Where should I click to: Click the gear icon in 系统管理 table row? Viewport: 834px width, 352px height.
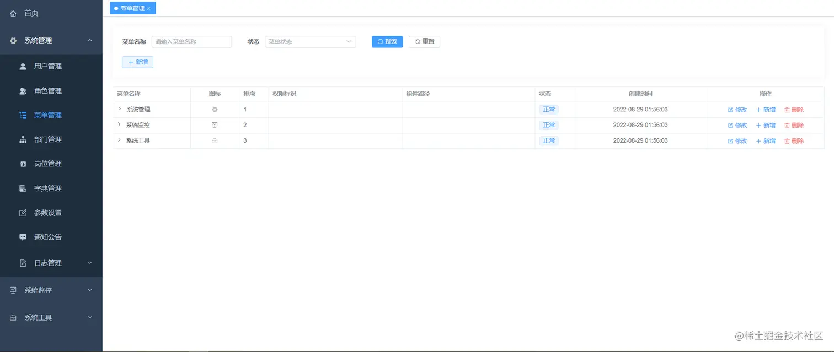pos(215,110)
